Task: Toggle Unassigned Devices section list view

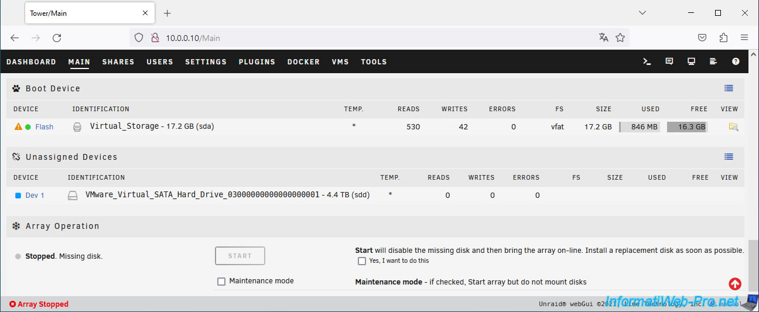Action: coord(729,157)
